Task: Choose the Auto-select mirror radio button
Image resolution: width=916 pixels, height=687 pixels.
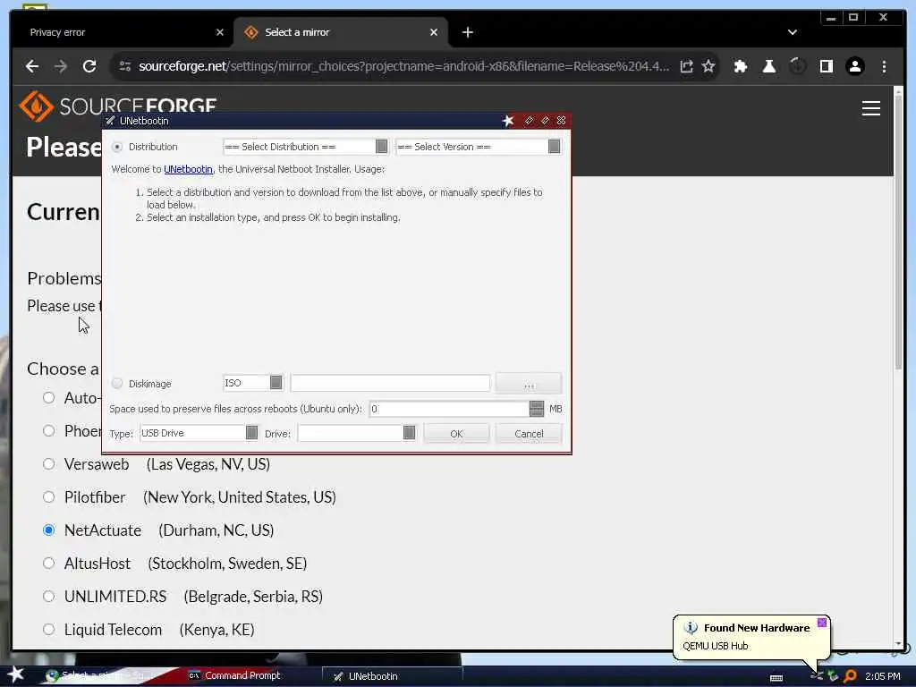Action: pos(49,398)
